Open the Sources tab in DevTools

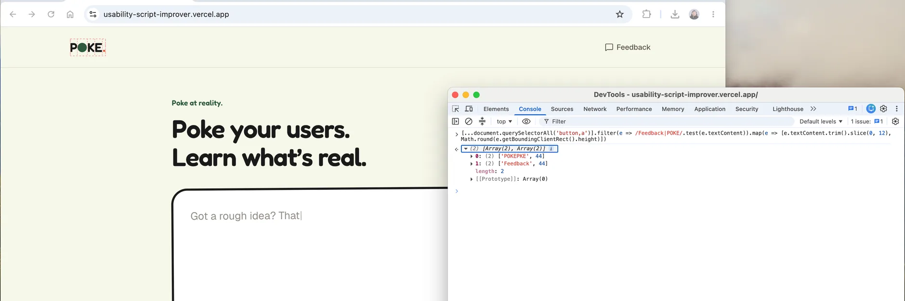(x=562, y=109)
